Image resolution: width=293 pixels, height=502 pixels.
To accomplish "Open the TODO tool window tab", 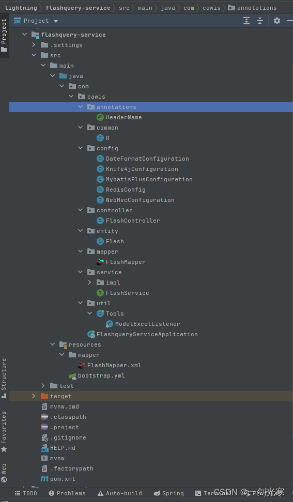I will click(26, 493).
